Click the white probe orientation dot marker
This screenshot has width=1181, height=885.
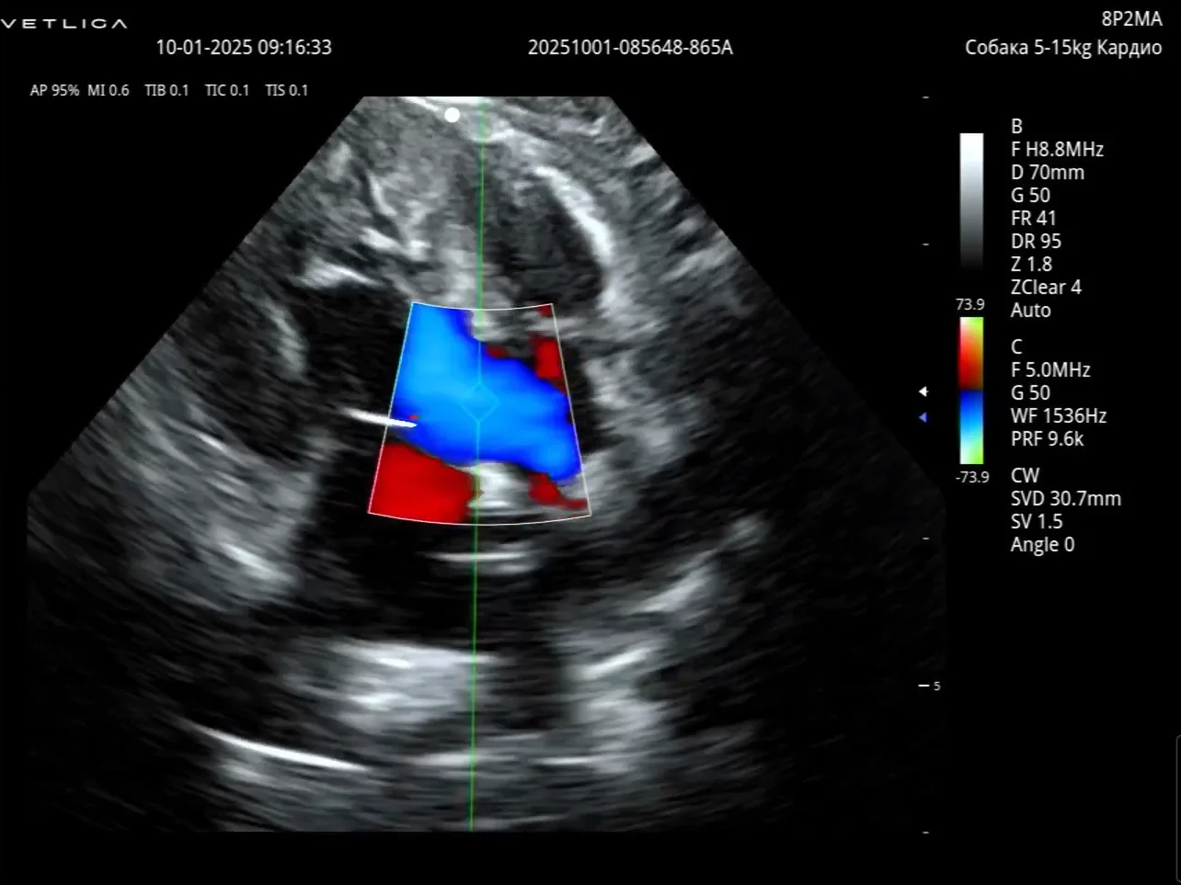(x=452, y=115)
